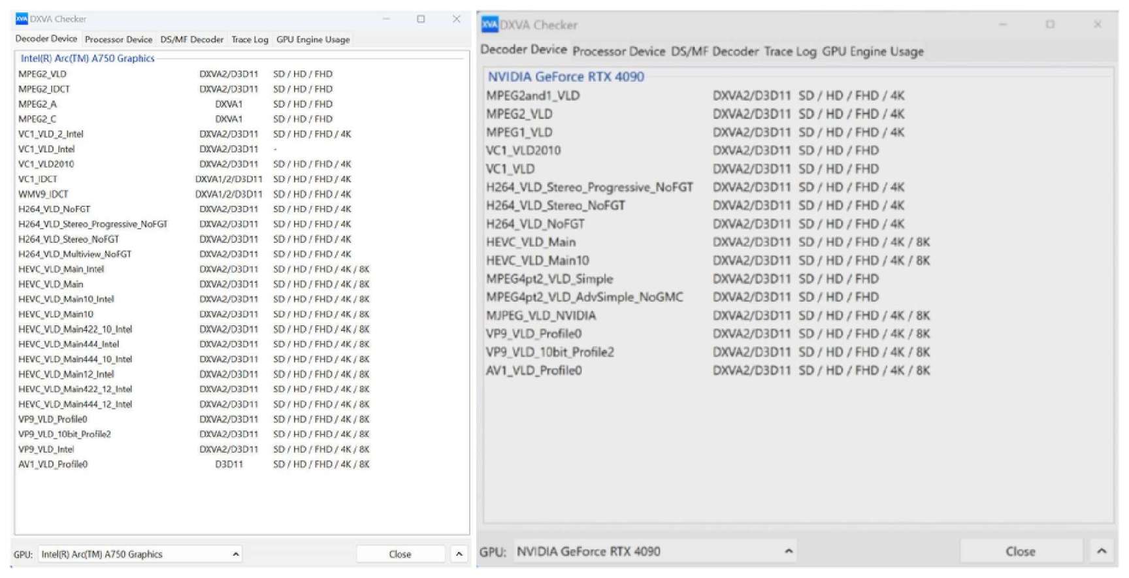Open GPU Engine Usage tab in Intel window
Image resolution: width=1129 pixels, height=578 pixels.
[x=313, y=40]
